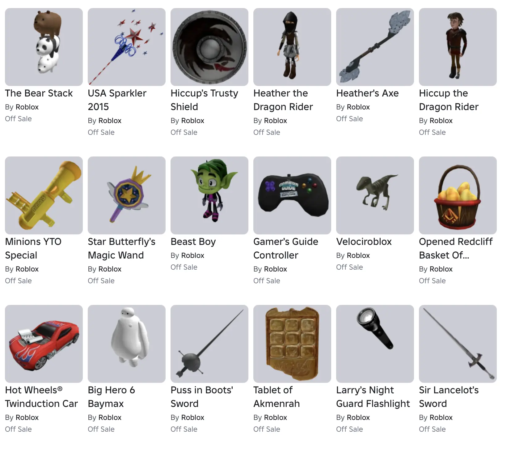511x449 pixels.
Task: Click the Heather the Dragon Rider title
Action: click(283, 100)
